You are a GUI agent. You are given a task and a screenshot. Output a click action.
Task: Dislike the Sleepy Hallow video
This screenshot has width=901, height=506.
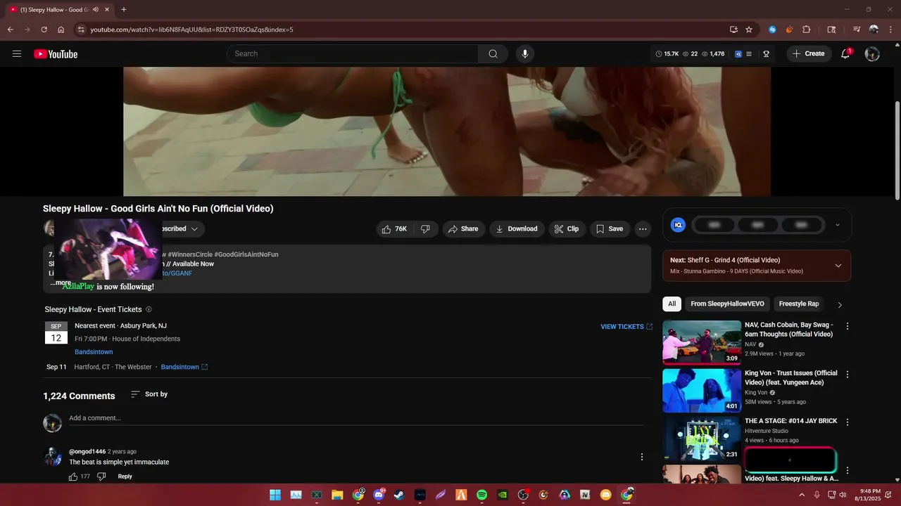426,228
